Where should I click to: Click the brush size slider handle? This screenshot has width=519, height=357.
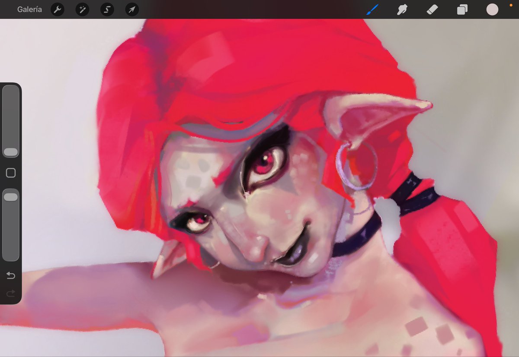point(11,152)
